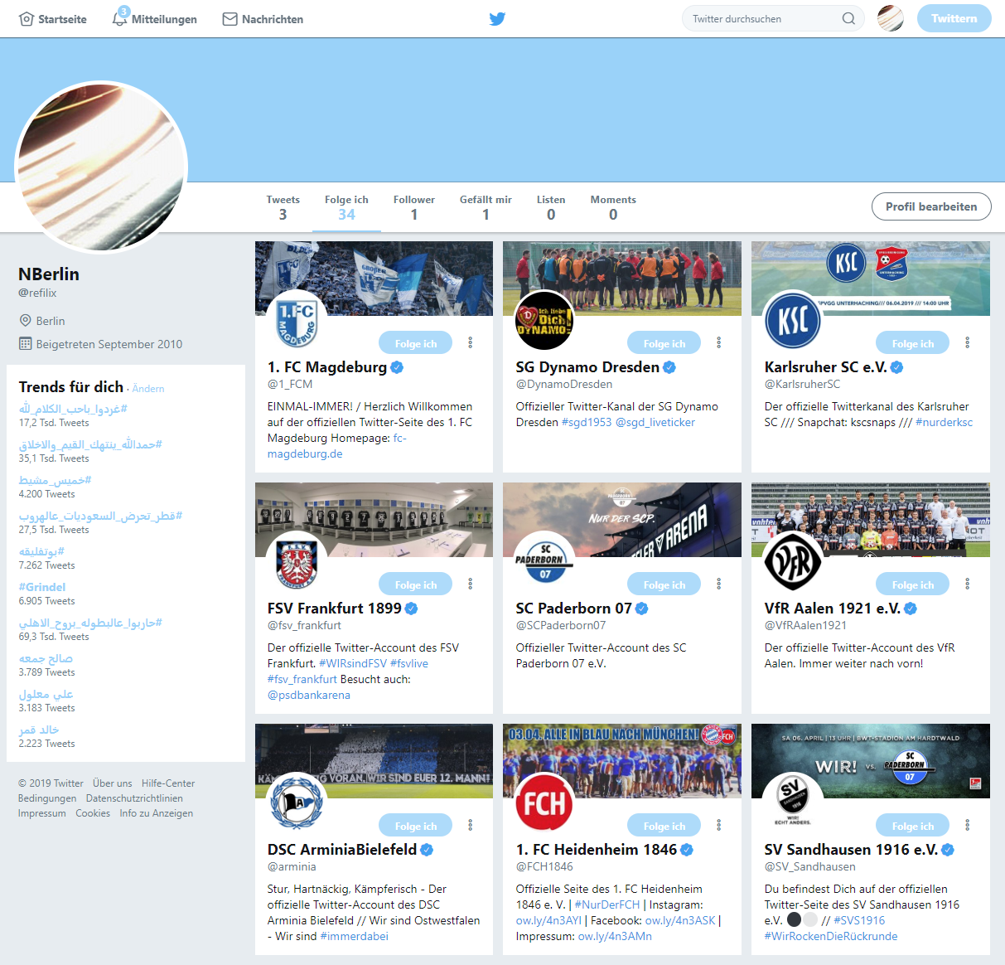1005x965 pixels.
Task: Toggle Folge ich for SC Paderborn 07
Action: (664, 584)
